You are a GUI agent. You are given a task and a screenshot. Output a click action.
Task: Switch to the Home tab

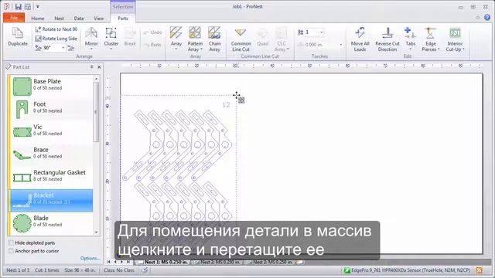pos(38,19)
